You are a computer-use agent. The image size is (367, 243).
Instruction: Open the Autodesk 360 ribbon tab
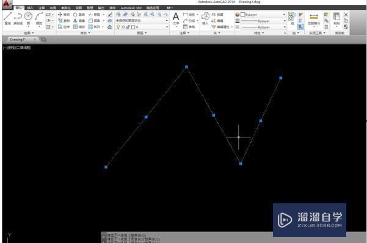tap(131, 8)
